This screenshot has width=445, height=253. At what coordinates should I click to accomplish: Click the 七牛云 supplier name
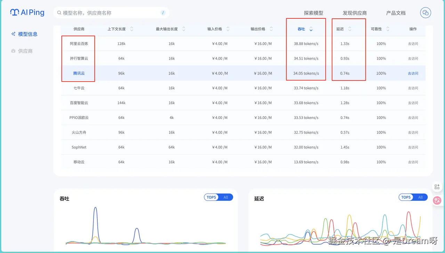79,88
